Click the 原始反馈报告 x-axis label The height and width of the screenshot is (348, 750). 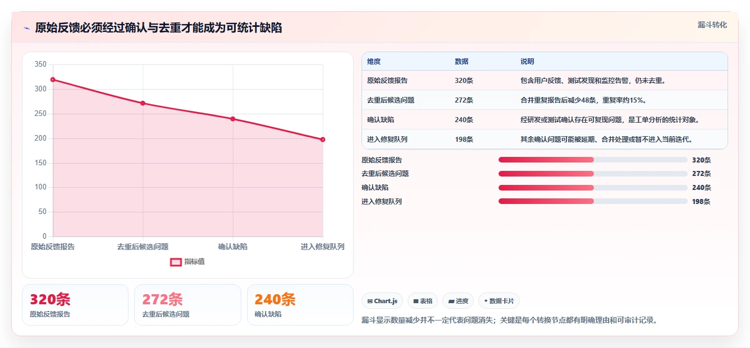coord(53,247)
